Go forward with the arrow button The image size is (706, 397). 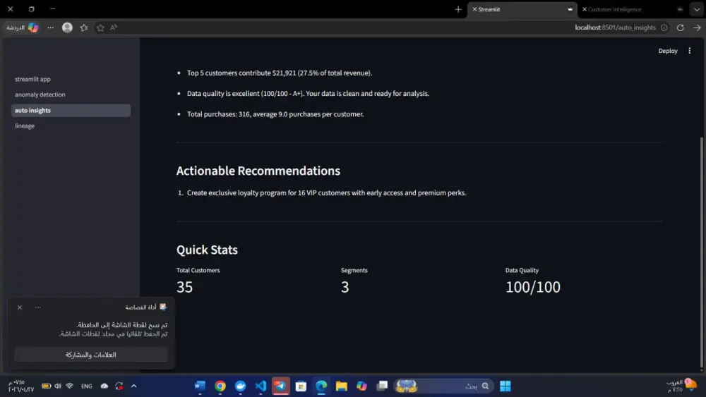[697, 28]
